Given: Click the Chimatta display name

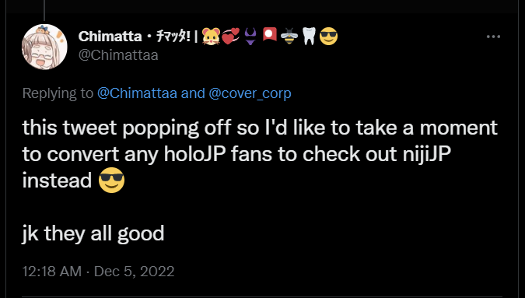Looking at the screenshot, I should [110, 37].
